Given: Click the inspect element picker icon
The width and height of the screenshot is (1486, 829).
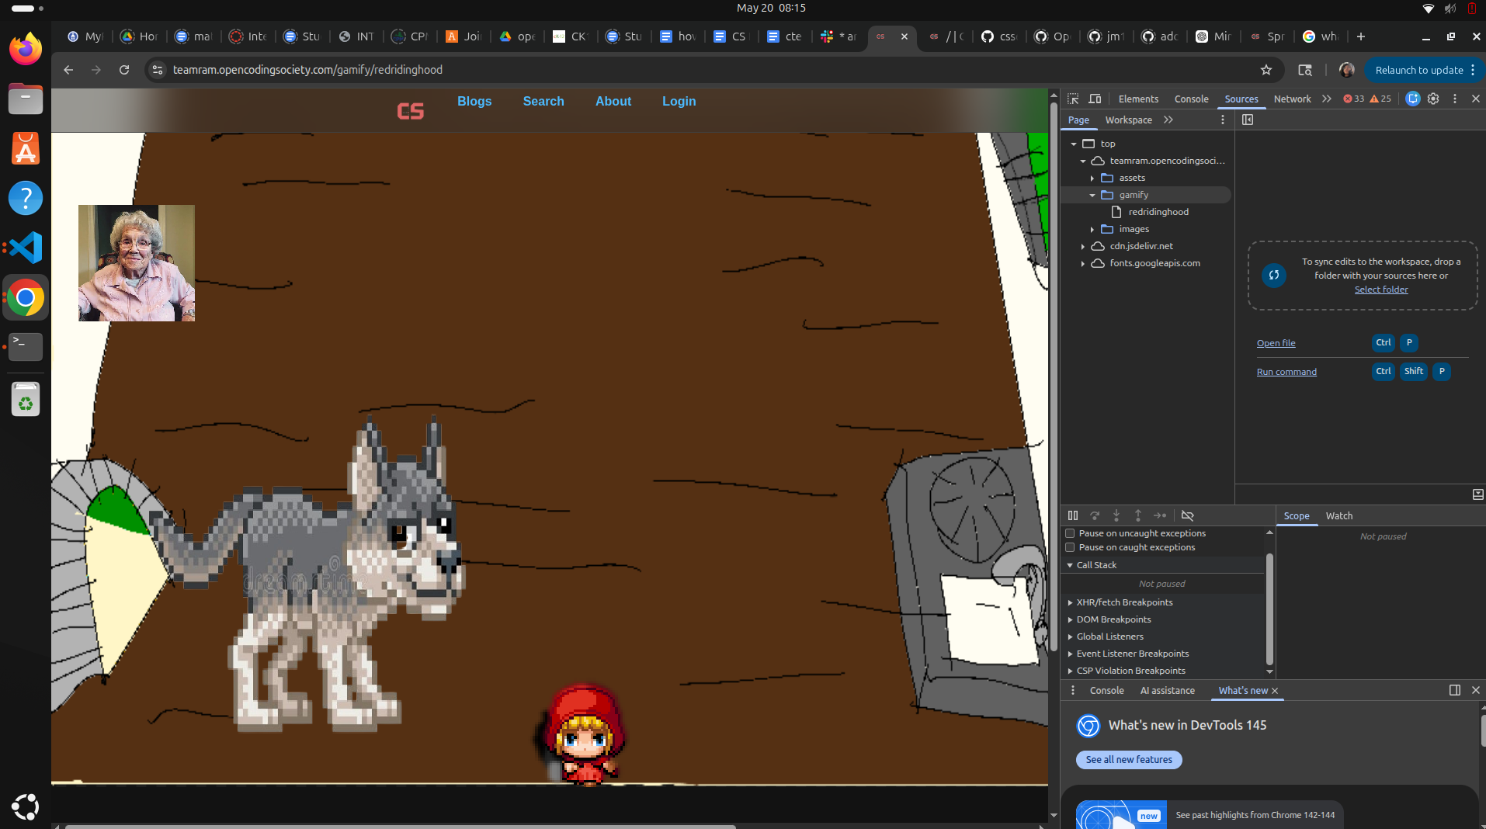Looking at the screenshot, I should coord(1073,99).
